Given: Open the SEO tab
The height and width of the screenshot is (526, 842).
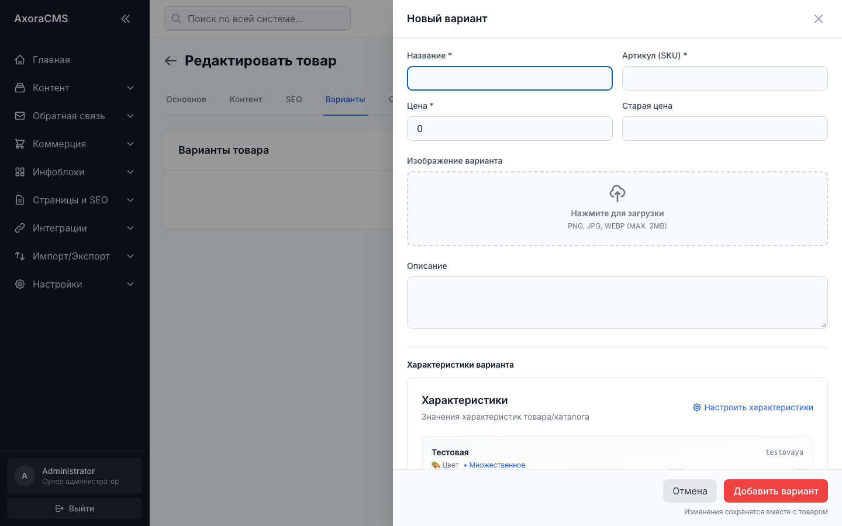Looking at the screenshot, I should (294, 99).
